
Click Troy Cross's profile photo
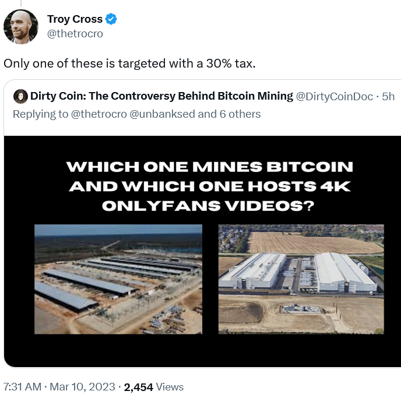21,26
